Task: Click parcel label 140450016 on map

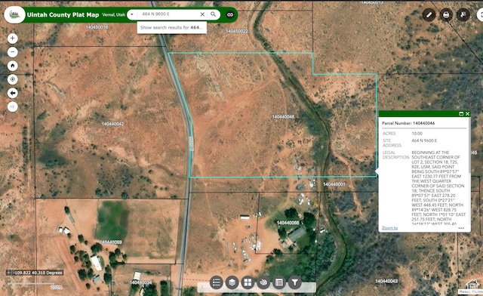Action: [x=97, y=27]
